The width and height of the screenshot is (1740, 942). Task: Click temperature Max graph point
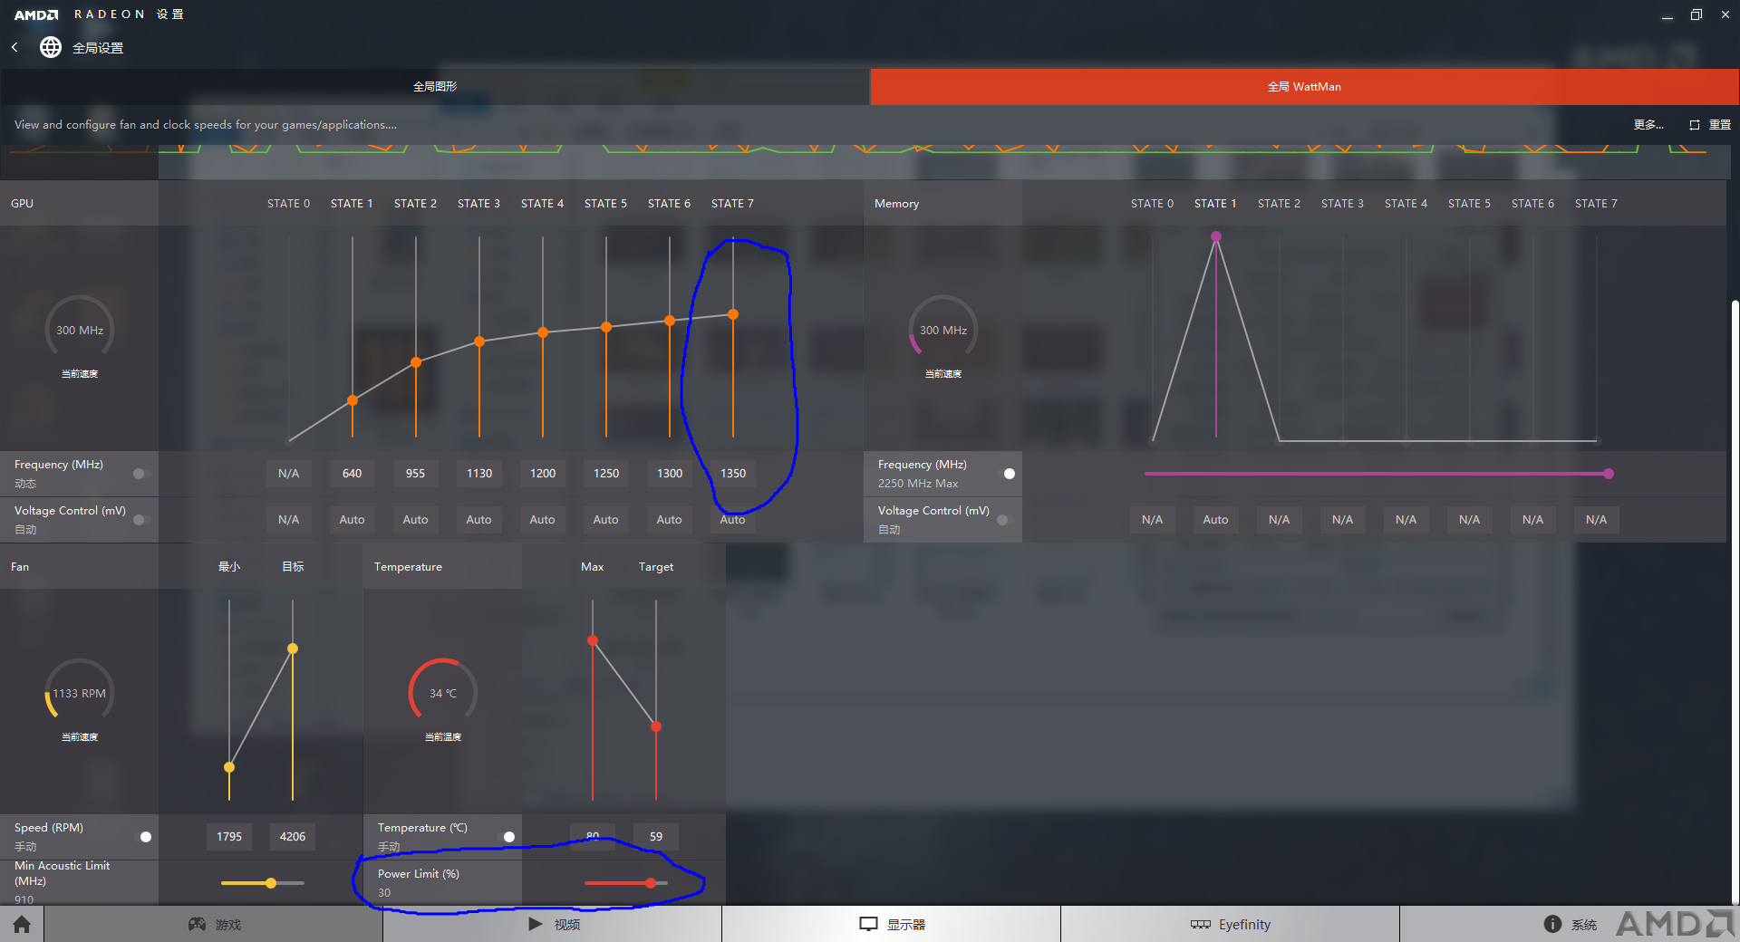(593, 640)
